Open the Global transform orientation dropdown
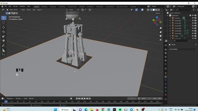The width and height of the screenshot is (198, 111). tap(71, 10)
